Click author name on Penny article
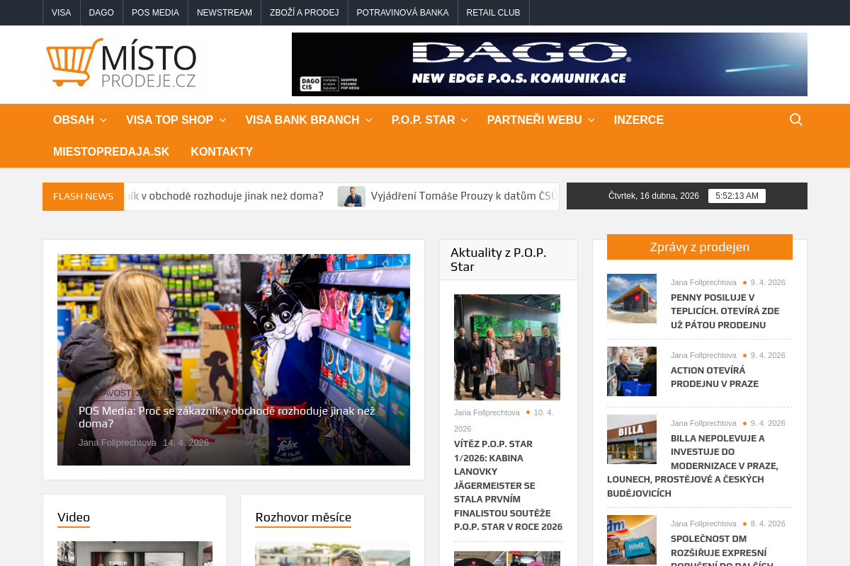850x566 pixels. [x=703, y=282]
